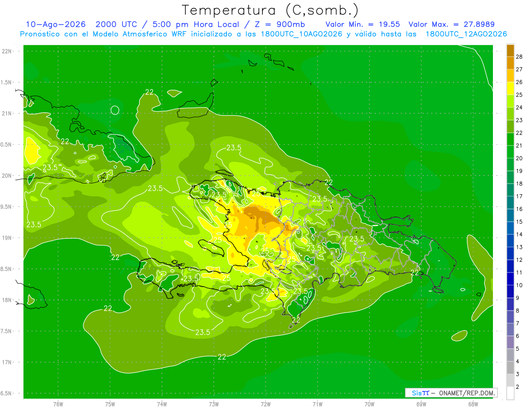Click the '20N' latitude axis label

tap(7, 176)
